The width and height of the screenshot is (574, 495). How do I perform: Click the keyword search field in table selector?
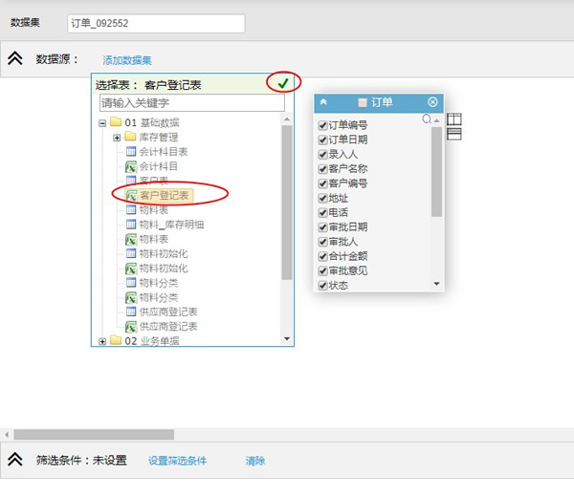pyautogui.click(x=191, y=102)
